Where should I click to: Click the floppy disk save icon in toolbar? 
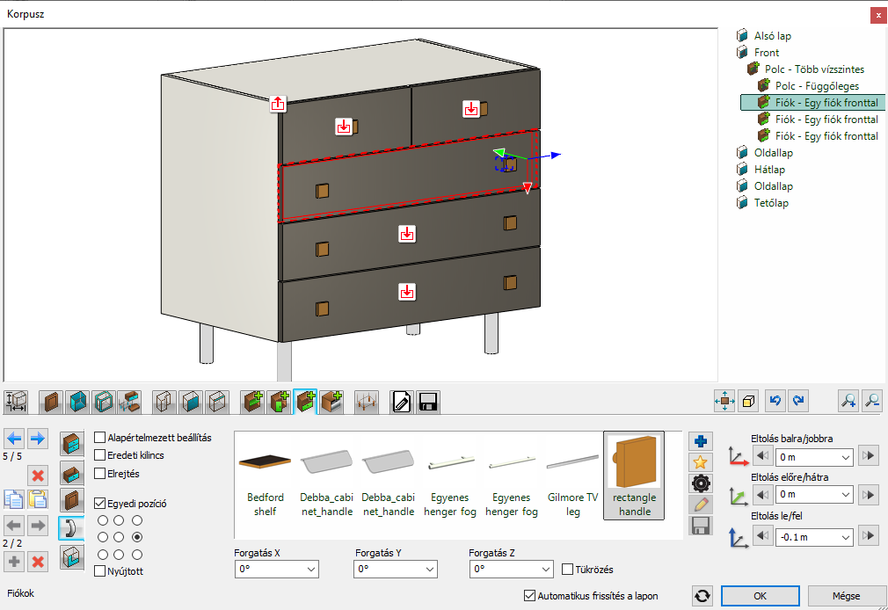point(427,403)
